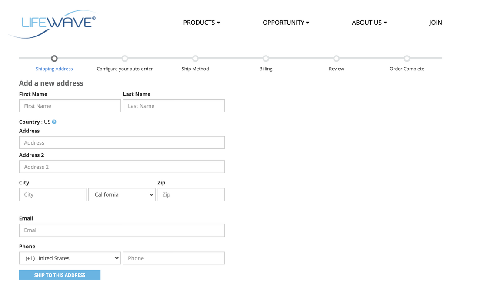This screenshot has width=487, height=293.
Task: Click the LifeWave logo
Action: (x=52, y=24)
